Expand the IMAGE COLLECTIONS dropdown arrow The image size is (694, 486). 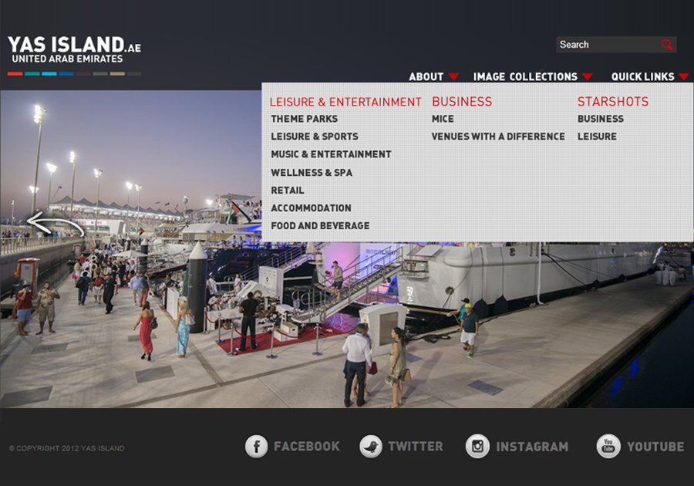pos(588,77)
